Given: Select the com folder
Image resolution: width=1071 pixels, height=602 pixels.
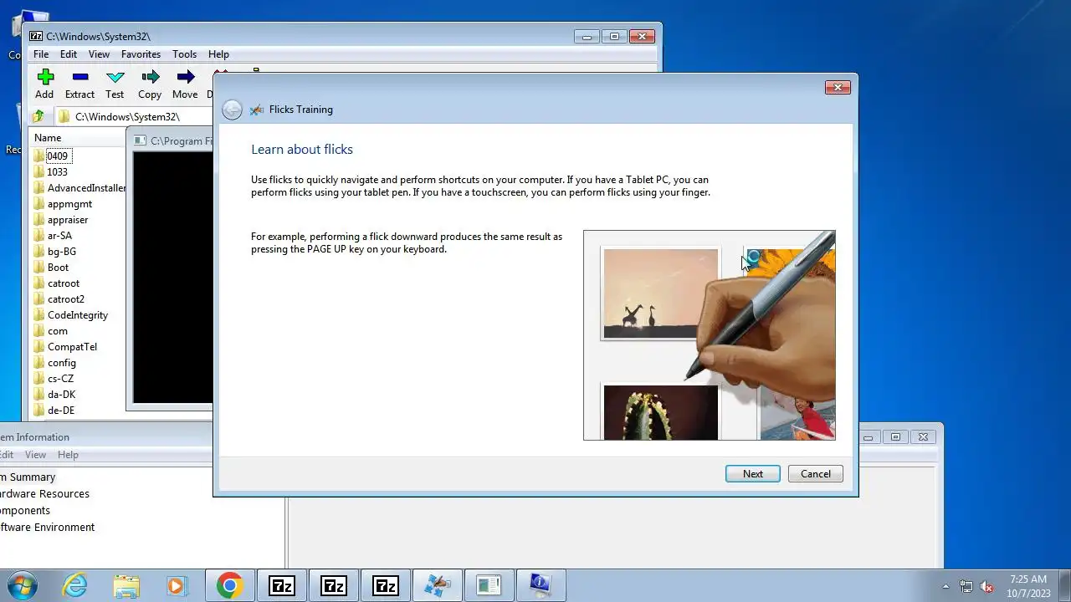Looking at the screenshot, I should click(x=58, y=330).
